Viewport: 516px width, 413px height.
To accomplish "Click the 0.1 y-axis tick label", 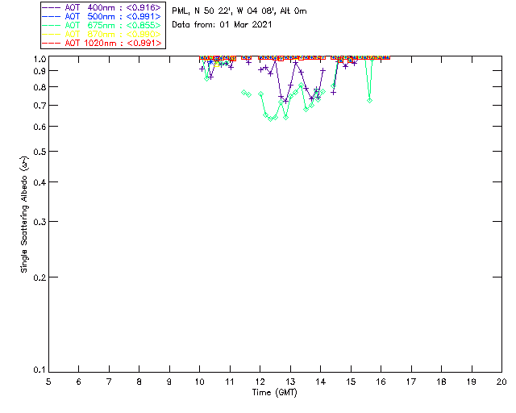I will tap(40, 370).
